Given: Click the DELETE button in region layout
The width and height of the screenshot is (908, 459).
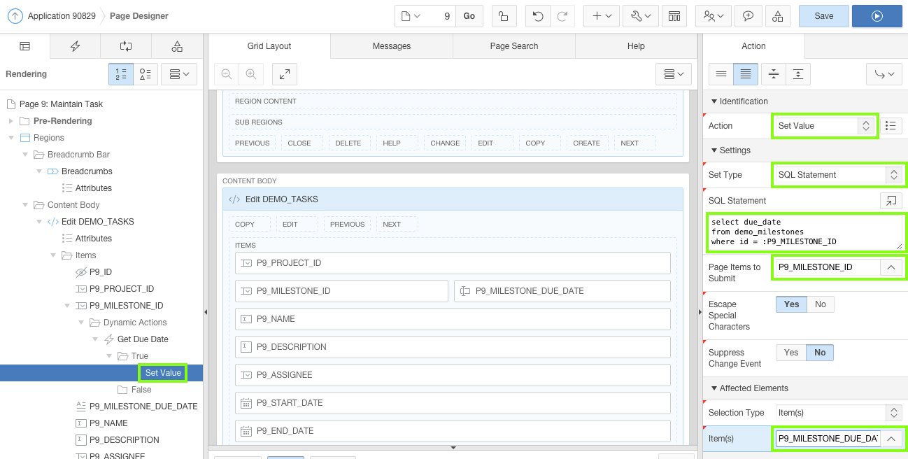Looking at the screenshot, I should coord(348,143).
